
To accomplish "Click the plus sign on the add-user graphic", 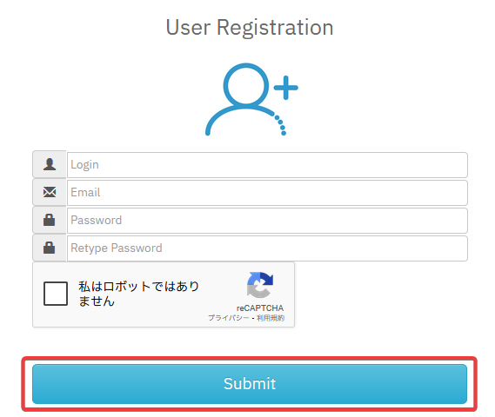I will pyautogui.click(x=285, y=88).
